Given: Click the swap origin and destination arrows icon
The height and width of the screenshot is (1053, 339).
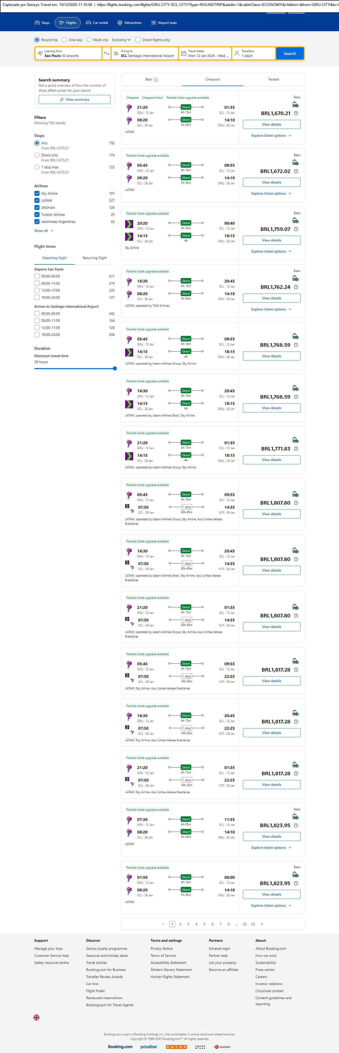Looking at the screenshot, I should 107,54.
